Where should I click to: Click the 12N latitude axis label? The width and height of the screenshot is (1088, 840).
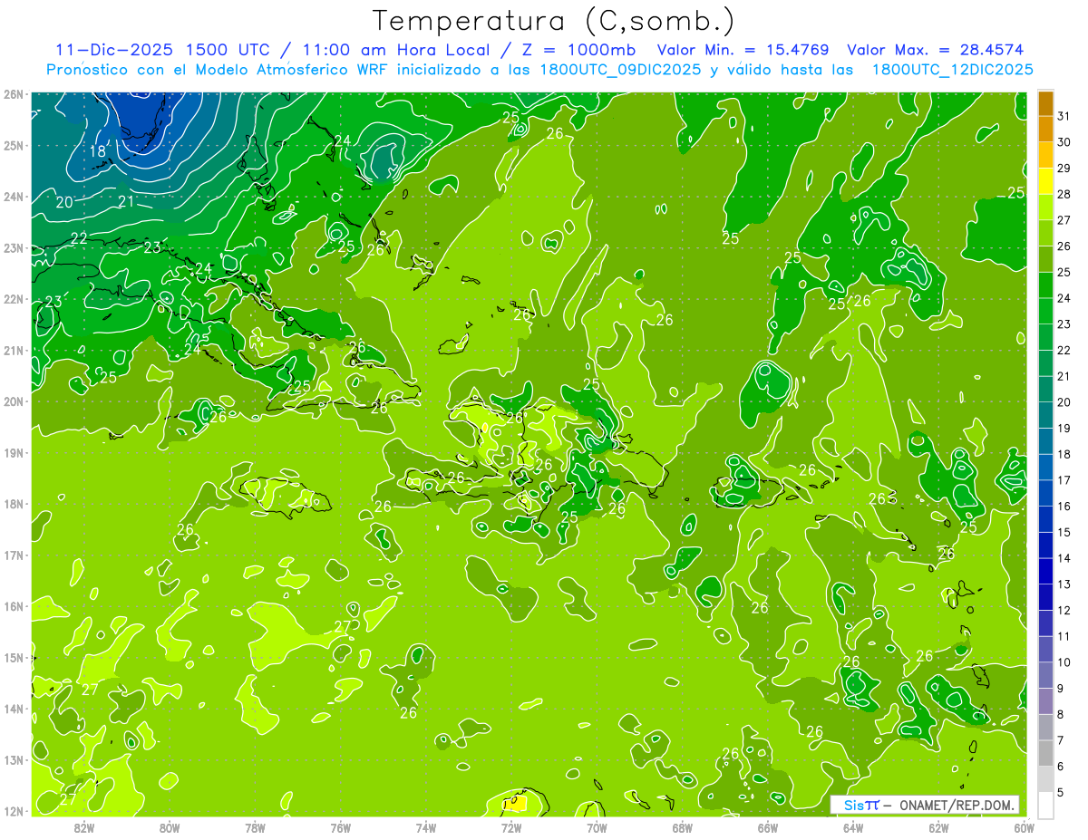pyautogui.click(x=13, y=811)
